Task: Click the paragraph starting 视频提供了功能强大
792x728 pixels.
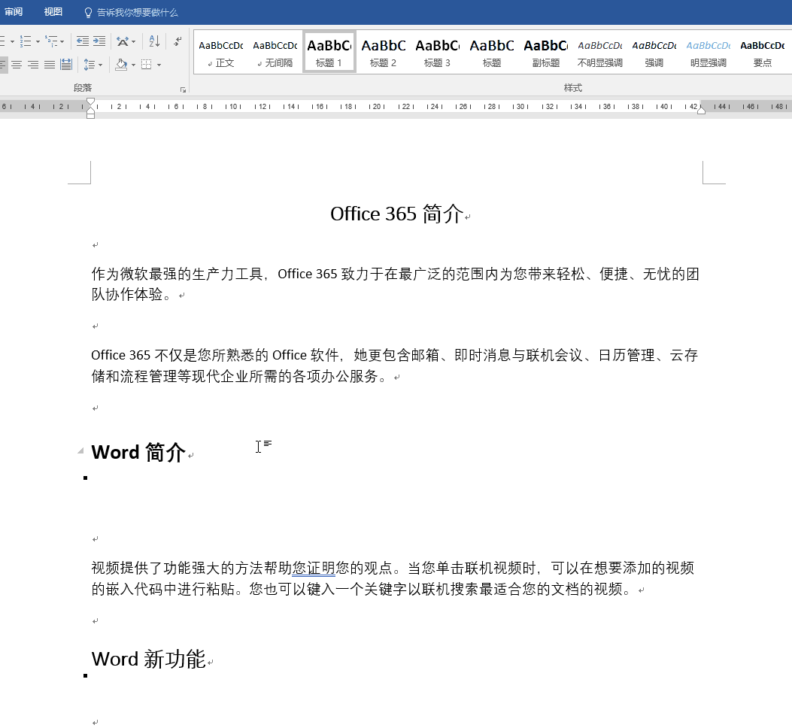Action: (393, 578)
